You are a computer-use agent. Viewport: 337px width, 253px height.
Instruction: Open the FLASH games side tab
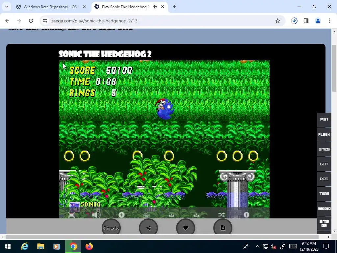(x=324, y=134)
